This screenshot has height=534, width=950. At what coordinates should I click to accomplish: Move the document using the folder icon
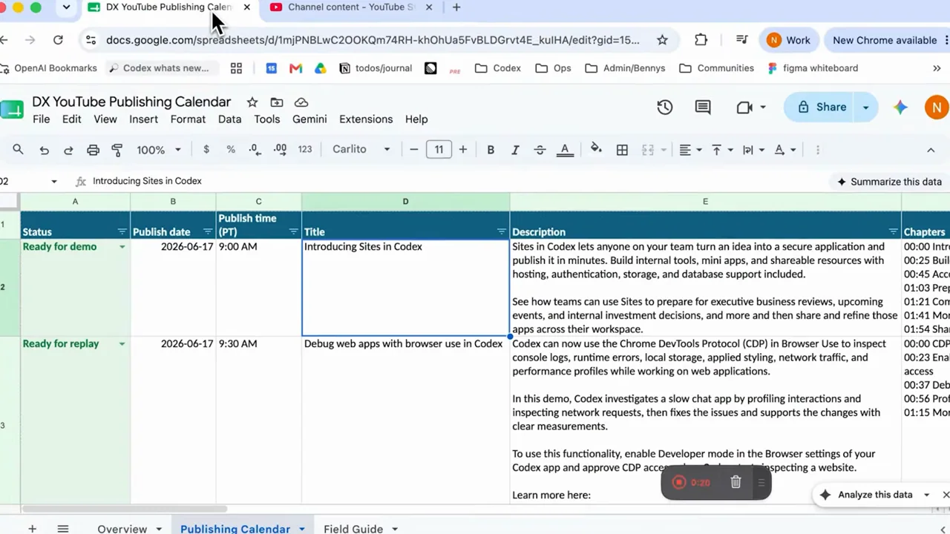pyautogui.click(x=277, y=102)
